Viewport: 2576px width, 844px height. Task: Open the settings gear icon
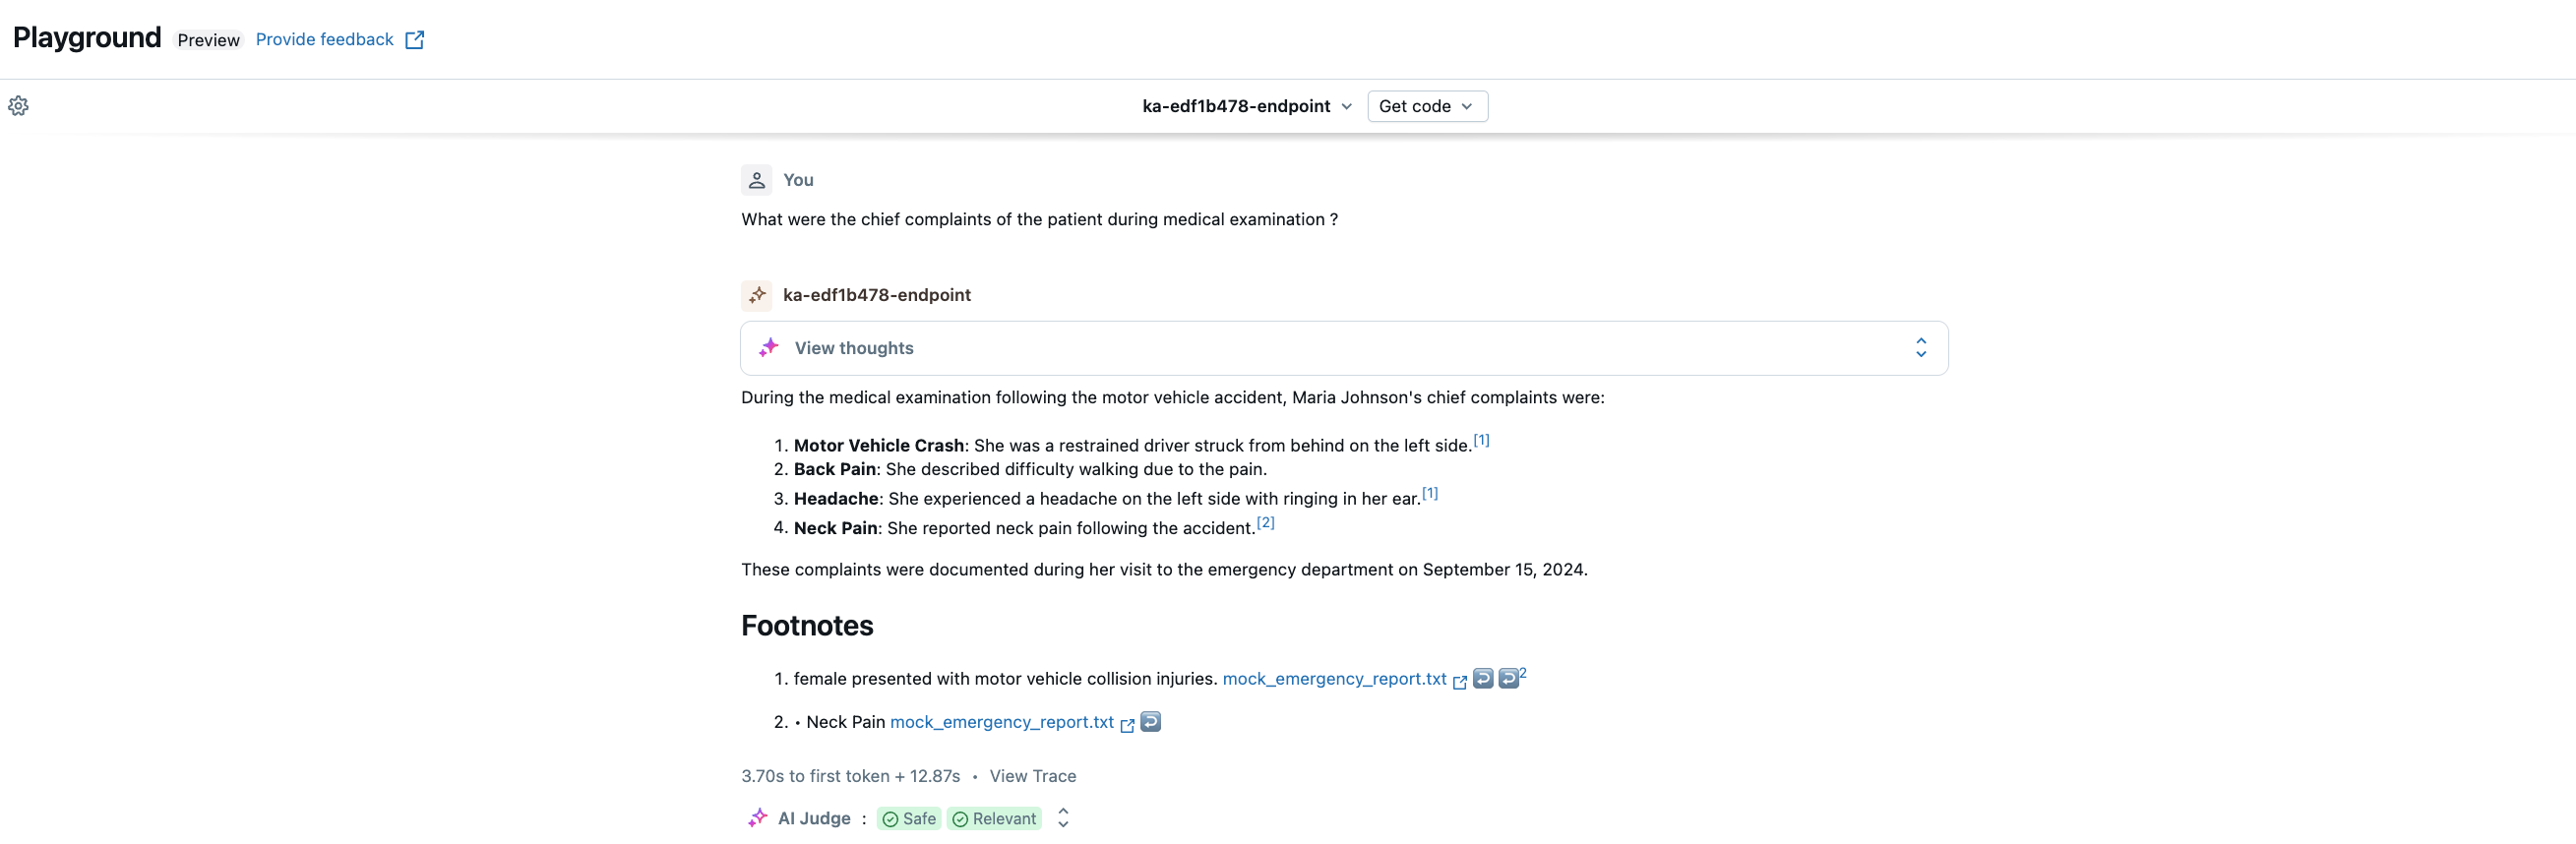[18, 106]
